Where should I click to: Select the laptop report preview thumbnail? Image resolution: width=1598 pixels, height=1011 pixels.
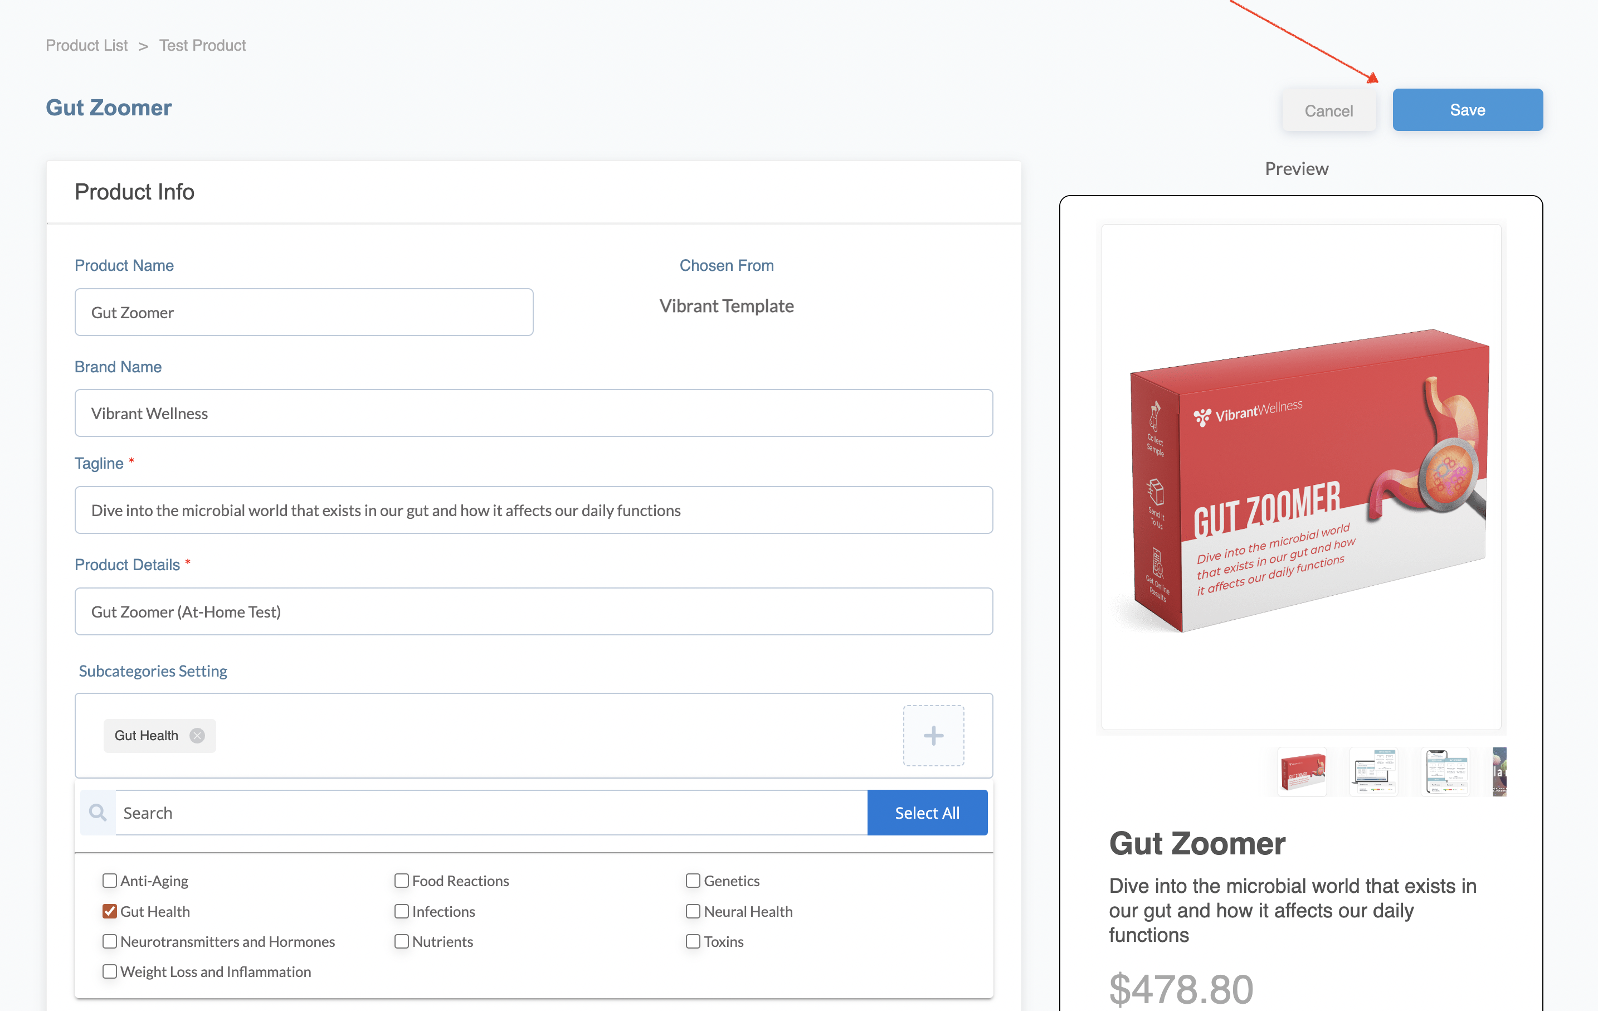coord(1373,771)
